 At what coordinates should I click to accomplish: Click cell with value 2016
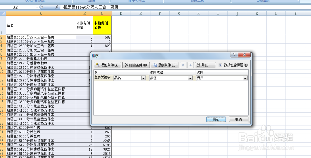102,153
